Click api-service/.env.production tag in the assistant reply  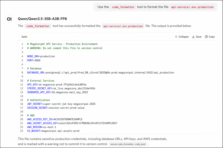[x=123, y=26]
